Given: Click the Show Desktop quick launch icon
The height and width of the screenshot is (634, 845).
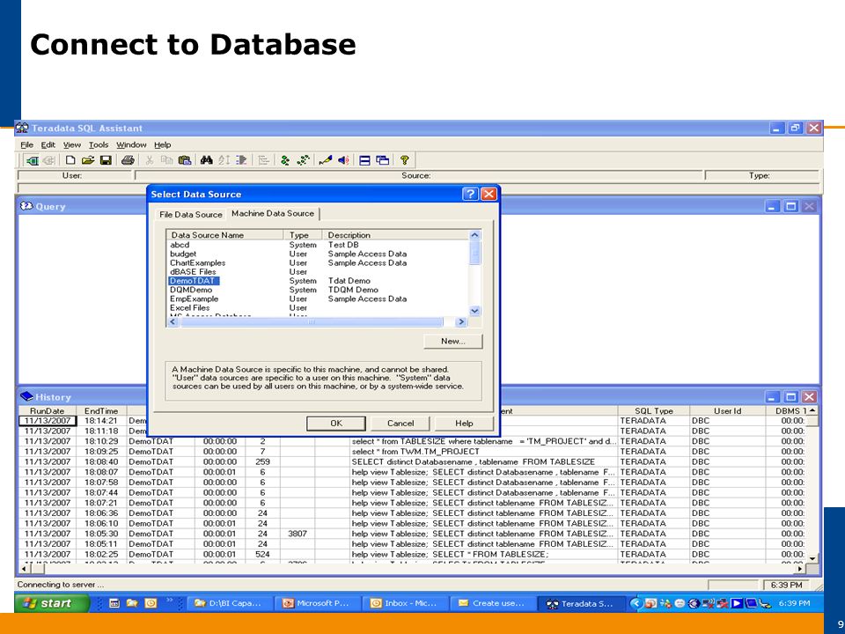Looking at the screenshot, I should [114, 603].
